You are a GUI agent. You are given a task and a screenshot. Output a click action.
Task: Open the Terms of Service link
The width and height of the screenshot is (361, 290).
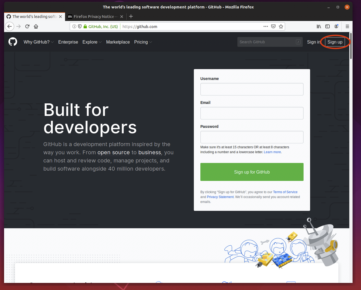tap(285, 192)
